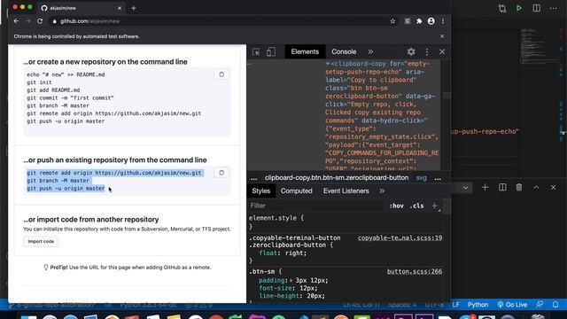The width and height of the screenshot is (567, 319).
Task: Toggle .cls class editor
Action: pyautogui.click(x=417, y=206)
